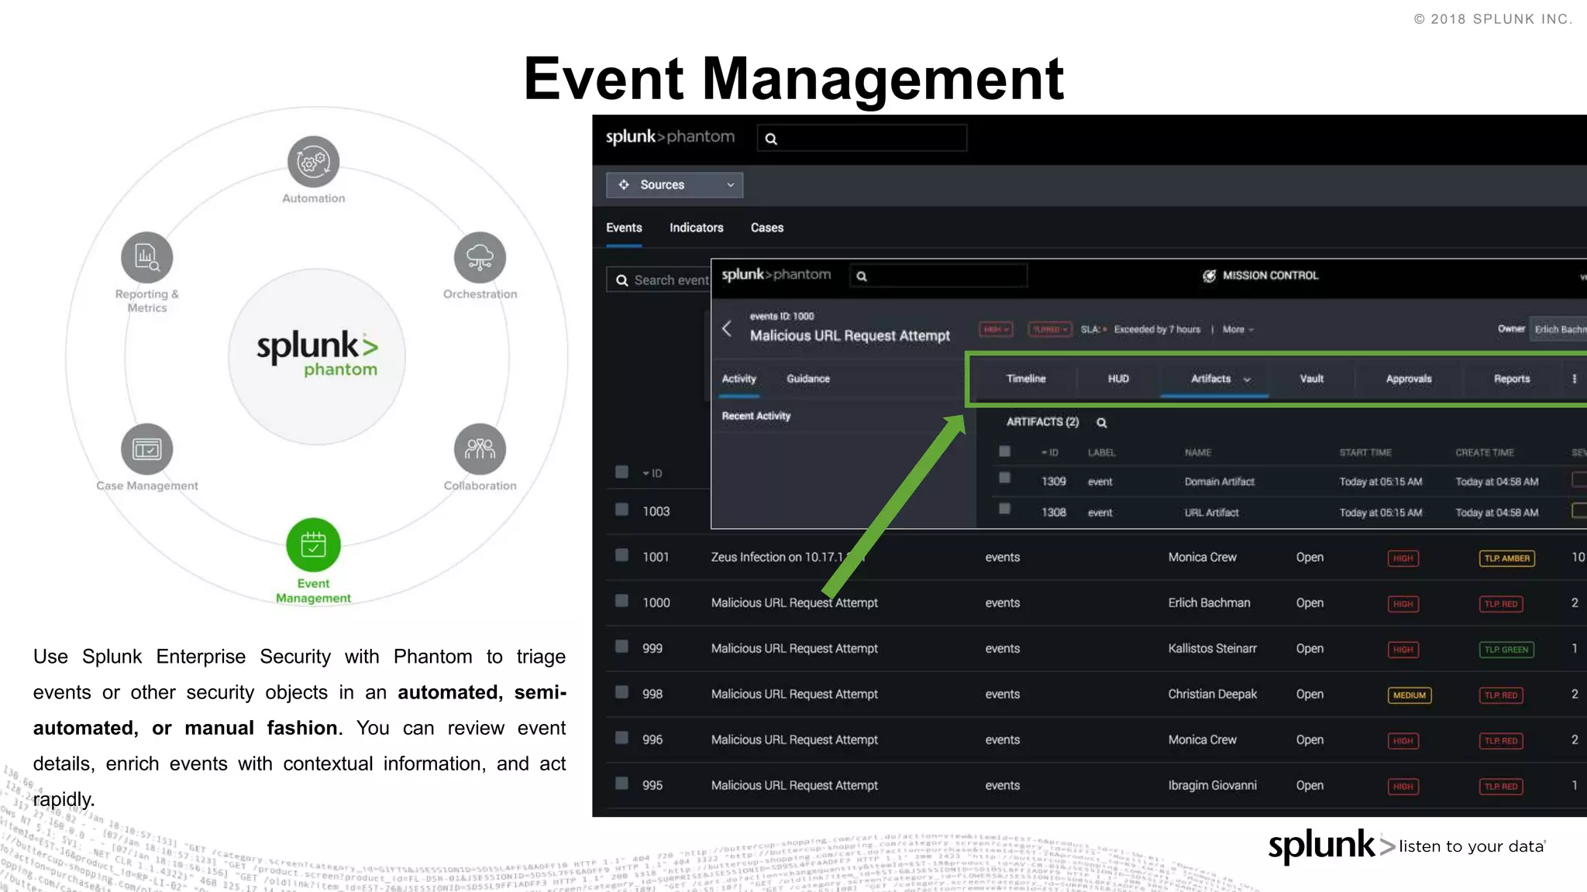
Task: Toggle the select-all events checkbox
Action: pos(621,472)
